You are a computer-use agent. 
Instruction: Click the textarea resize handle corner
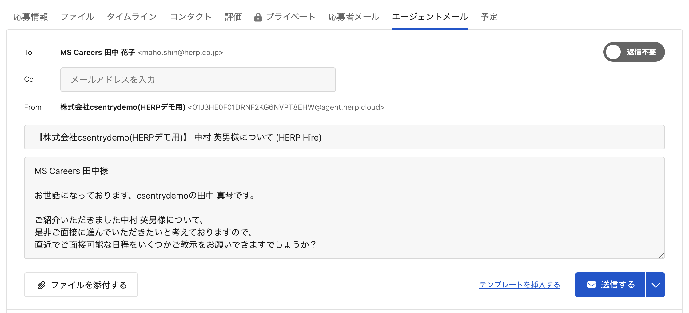coord(661,256)
